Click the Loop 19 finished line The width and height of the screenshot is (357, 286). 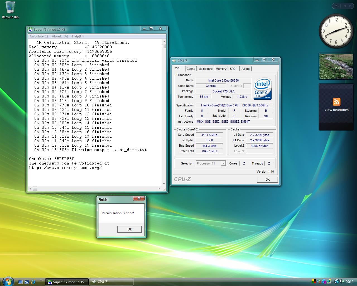click(73, 145)
